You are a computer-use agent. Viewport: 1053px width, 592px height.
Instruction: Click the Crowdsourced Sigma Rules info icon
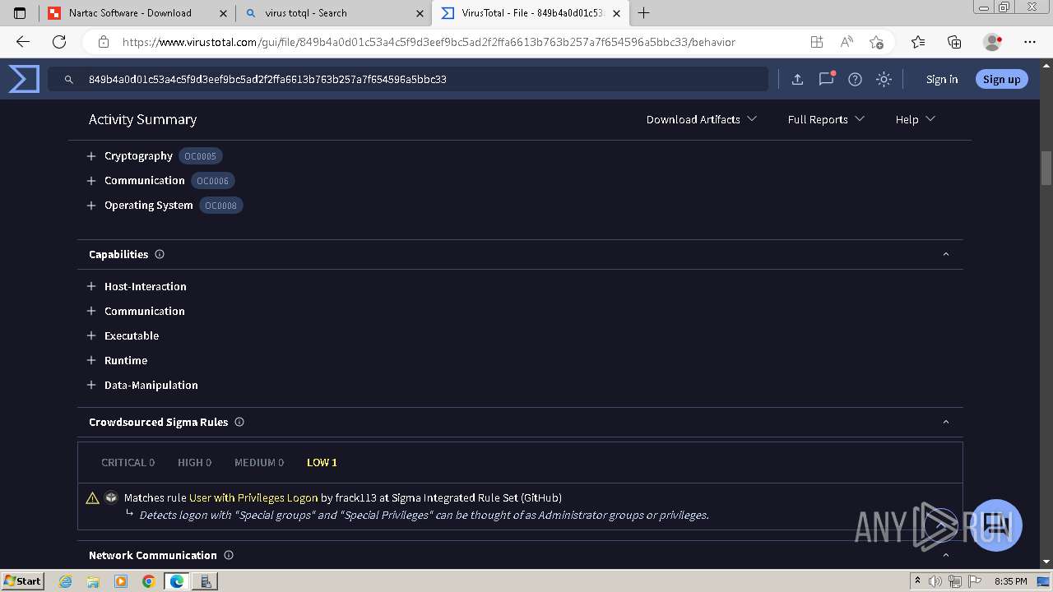point(239,422)
